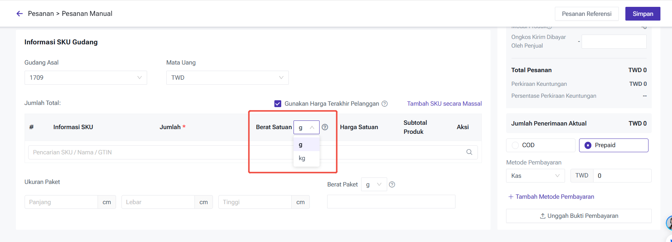Choose g from the weight unit list
The image size is (672, 242).
point(301,145)
